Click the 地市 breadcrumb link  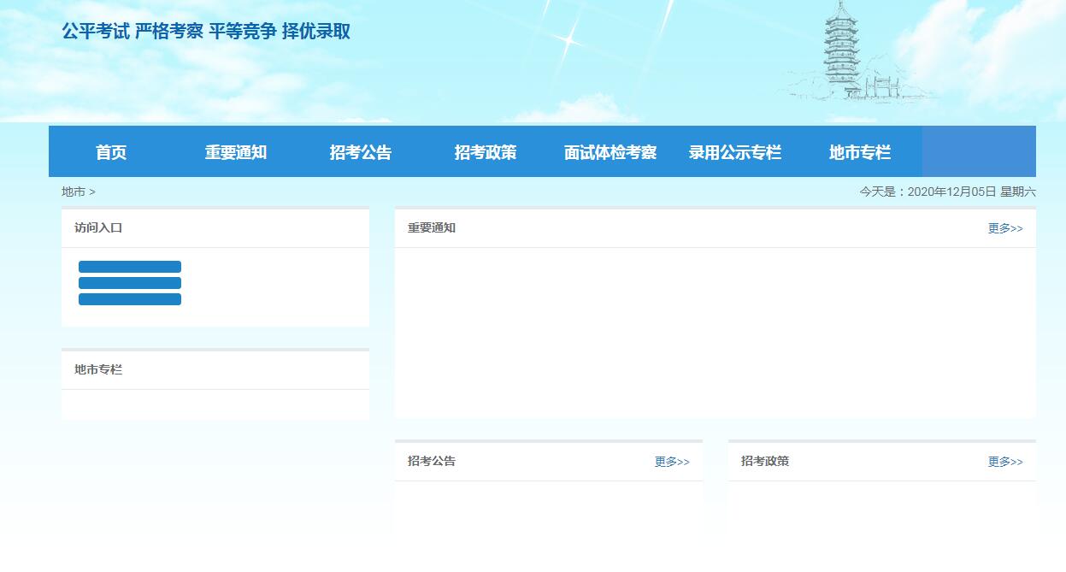[x=74, y=192]
